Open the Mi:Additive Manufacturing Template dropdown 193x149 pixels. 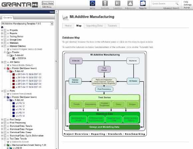point(52,24)
